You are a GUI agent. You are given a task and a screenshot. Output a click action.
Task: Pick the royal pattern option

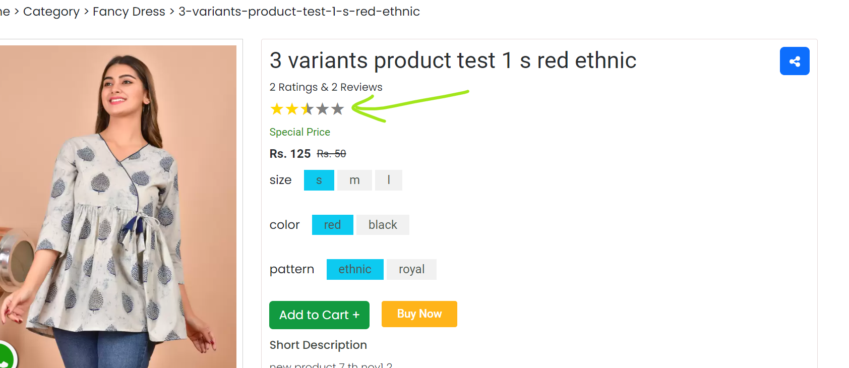(x=411, y=269)
